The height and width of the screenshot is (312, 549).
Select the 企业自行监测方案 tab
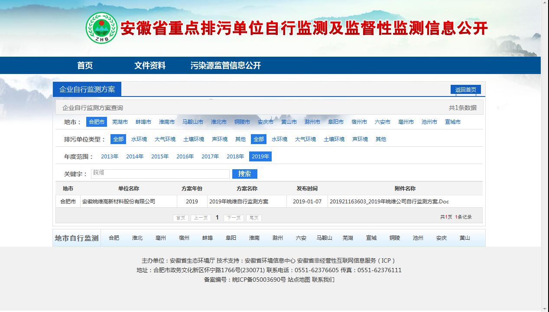[88, 89]
